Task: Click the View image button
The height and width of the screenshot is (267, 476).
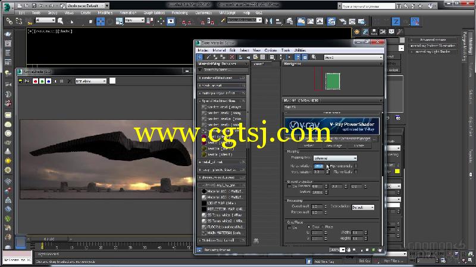Action: click(x=334, y=145)
